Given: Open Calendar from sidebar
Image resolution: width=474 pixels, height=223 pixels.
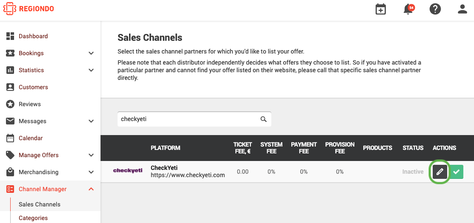Looking at the screenshot, I should pyautogui.click(x=31, y=138).
